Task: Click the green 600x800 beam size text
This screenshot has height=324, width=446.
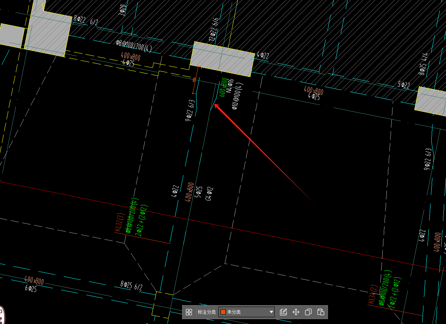Action: [x=224, y=87]
